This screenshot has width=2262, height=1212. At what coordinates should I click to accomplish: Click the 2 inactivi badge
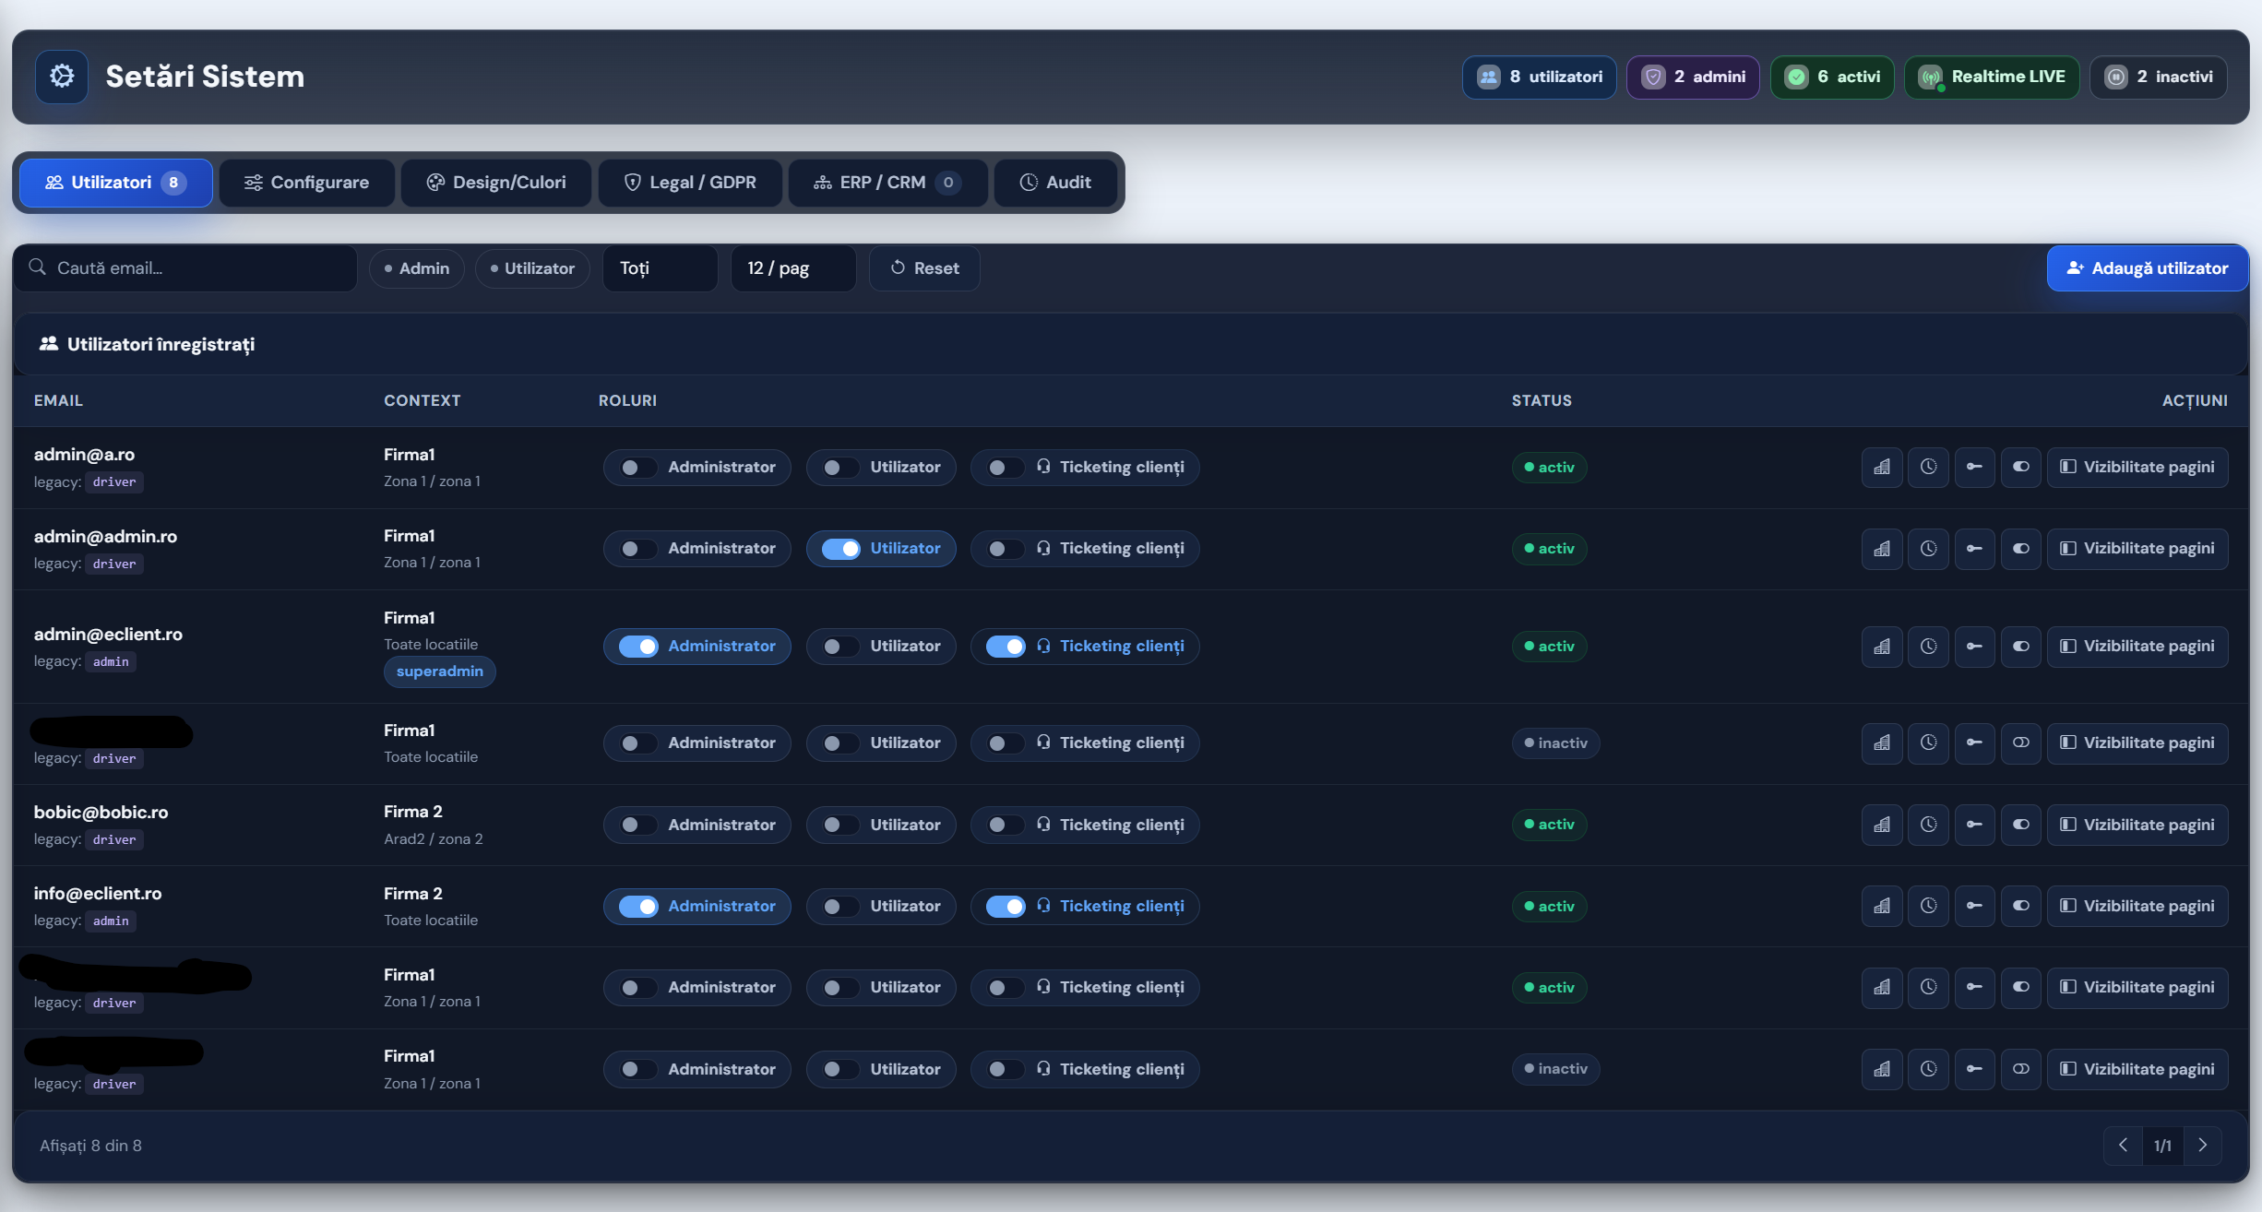pyautogui.click(x=2158, y=77)
